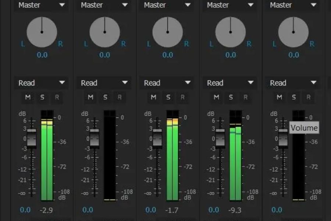Click the R button on the second channel
Image resolution: width=331 pixels, height=221 pixels.
[119, 97]
